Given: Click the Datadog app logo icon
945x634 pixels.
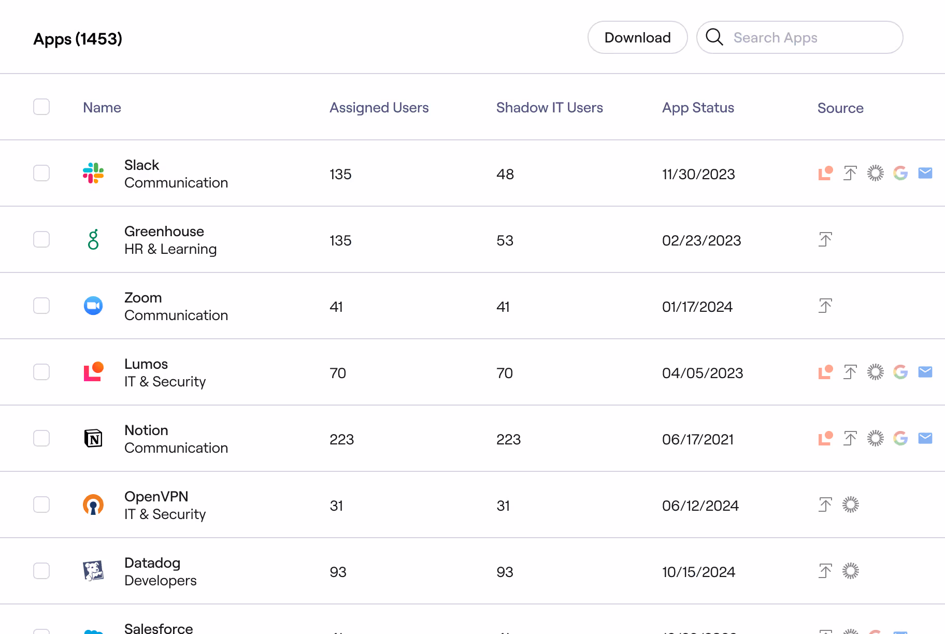Looking at the screenshot, I should point(93,571).
